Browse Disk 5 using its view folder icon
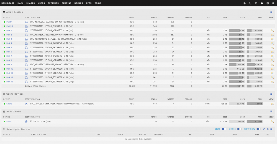The width and height of the screenshot is (277, 144). pos(272,48)
